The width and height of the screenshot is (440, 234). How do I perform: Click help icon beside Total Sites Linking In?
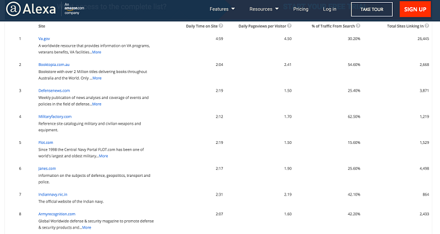tap(426, 26)
